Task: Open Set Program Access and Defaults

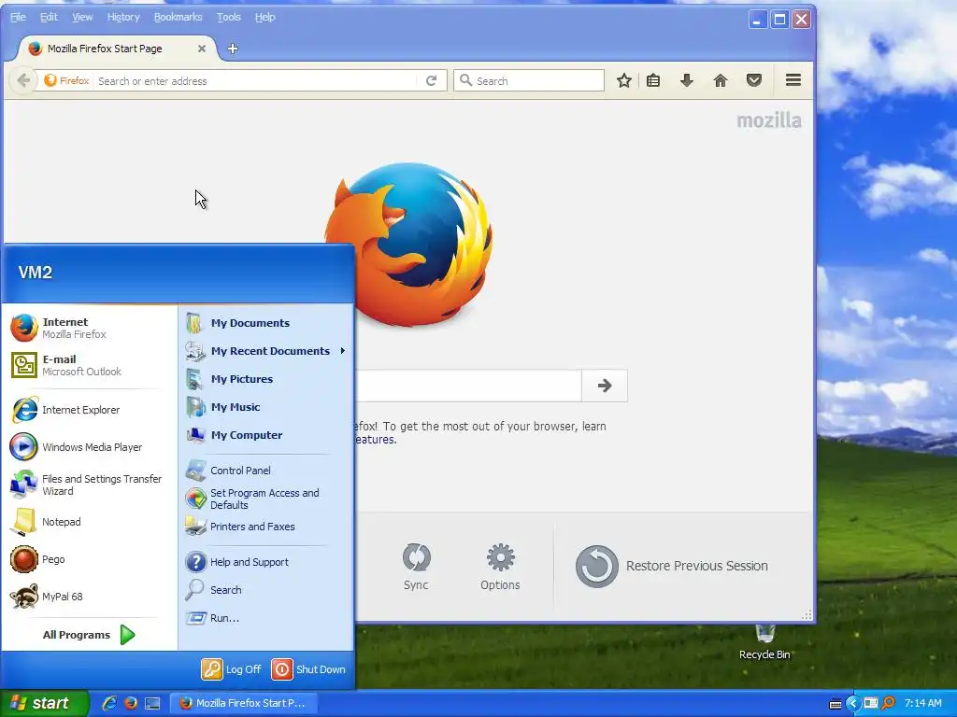Action: [266, 499]
